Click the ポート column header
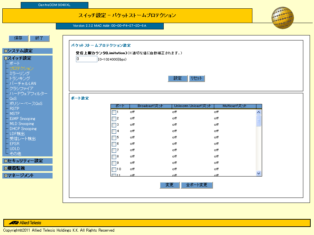The width and height of the screenshot is (314, 235). (x=120, y=106)
